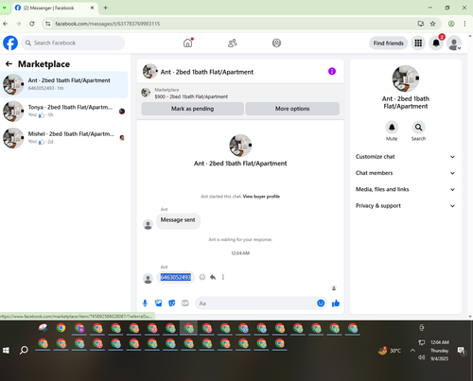The width and height of the screenshot is (473, 381).
Task: Open the Chrome profile icon in the toolbar
Action: click(451, 24)
